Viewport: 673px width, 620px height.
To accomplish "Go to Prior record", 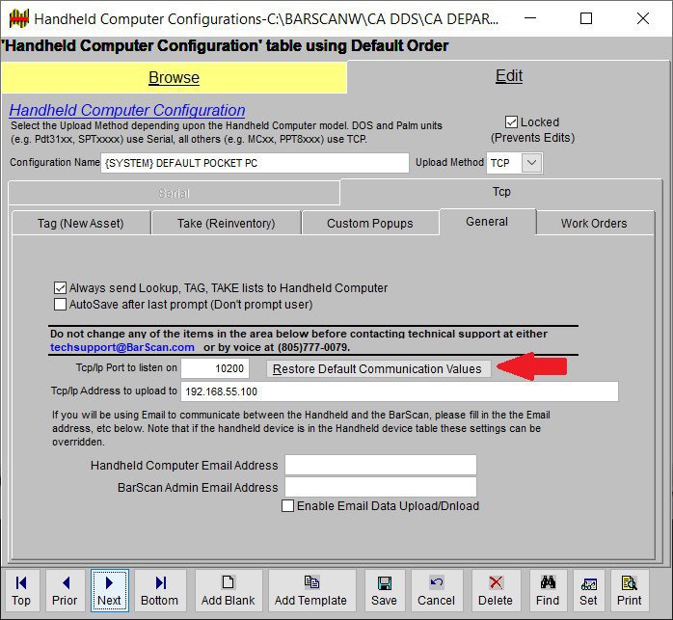I will tap(65, 590).
